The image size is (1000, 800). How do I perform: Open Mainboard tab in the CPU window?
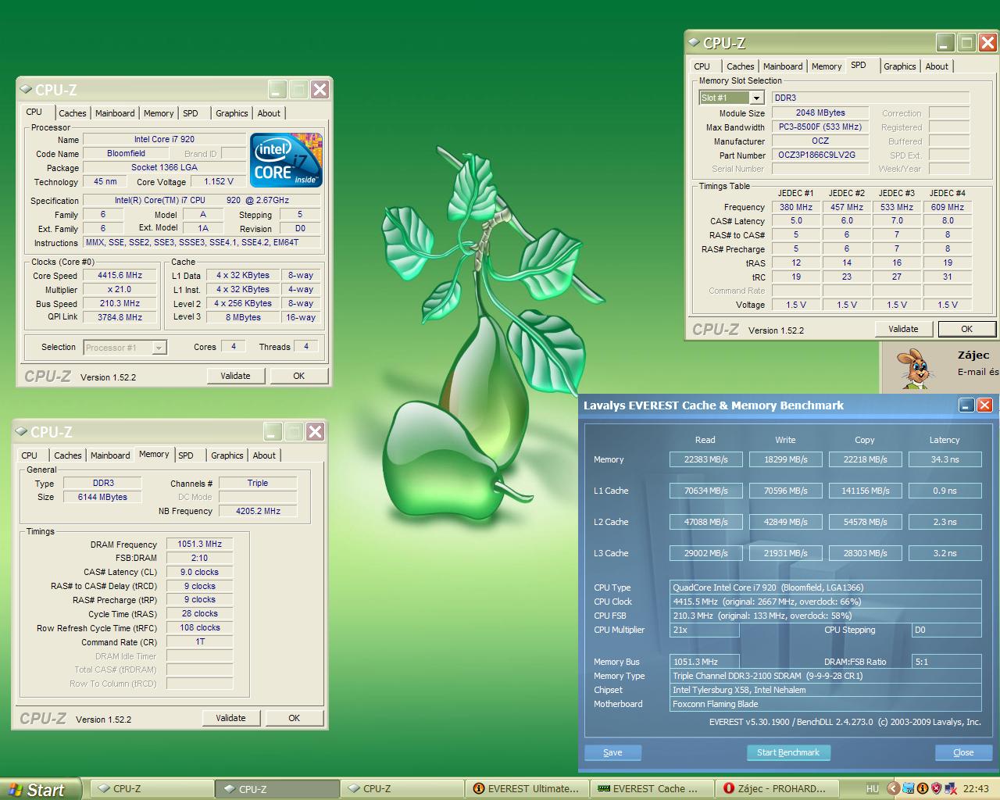click(115, 113)
